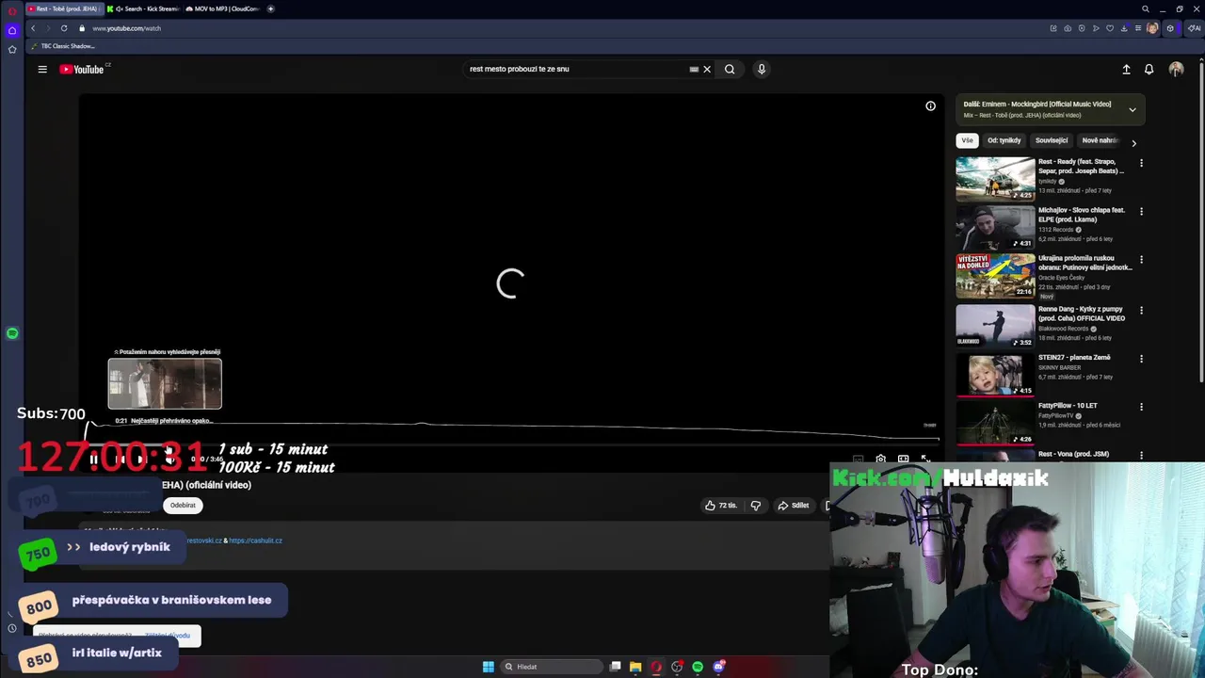Select the Související filter chip
This screenshot has height=678, width=1205.
(1052, 140)
